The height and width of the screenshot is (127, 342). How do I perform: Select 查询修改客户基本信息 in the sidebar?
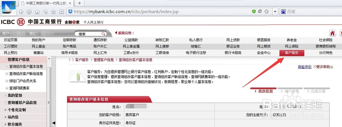[26, 67]
